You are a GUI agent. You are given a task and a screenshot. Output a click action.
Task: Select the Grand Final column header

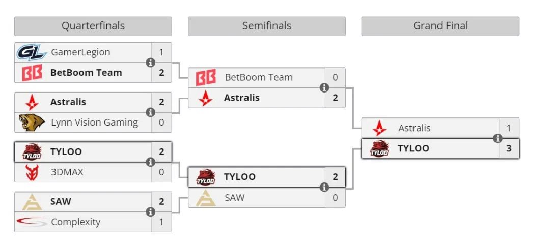pos(440,26)
